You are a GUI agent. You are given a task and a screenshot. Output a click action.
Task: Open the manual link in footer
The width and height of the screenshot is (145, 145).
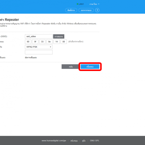[84, 141]
